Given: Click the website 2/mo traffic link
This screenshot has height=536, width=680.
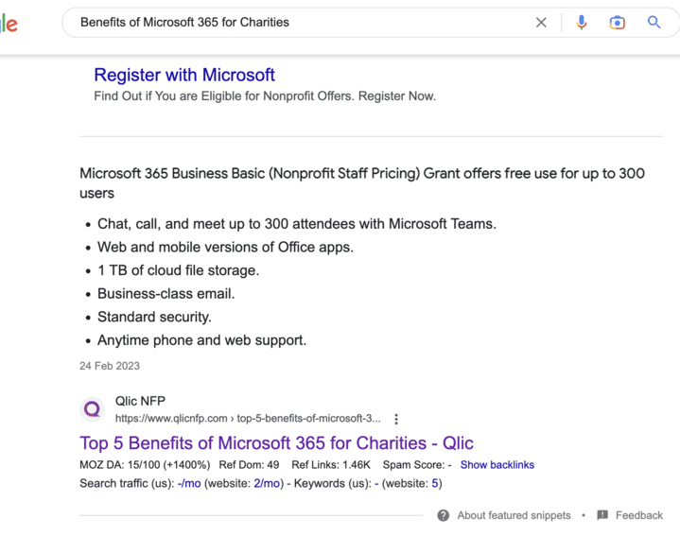Looking at the screenshot, I should click(x=267, y=484).
